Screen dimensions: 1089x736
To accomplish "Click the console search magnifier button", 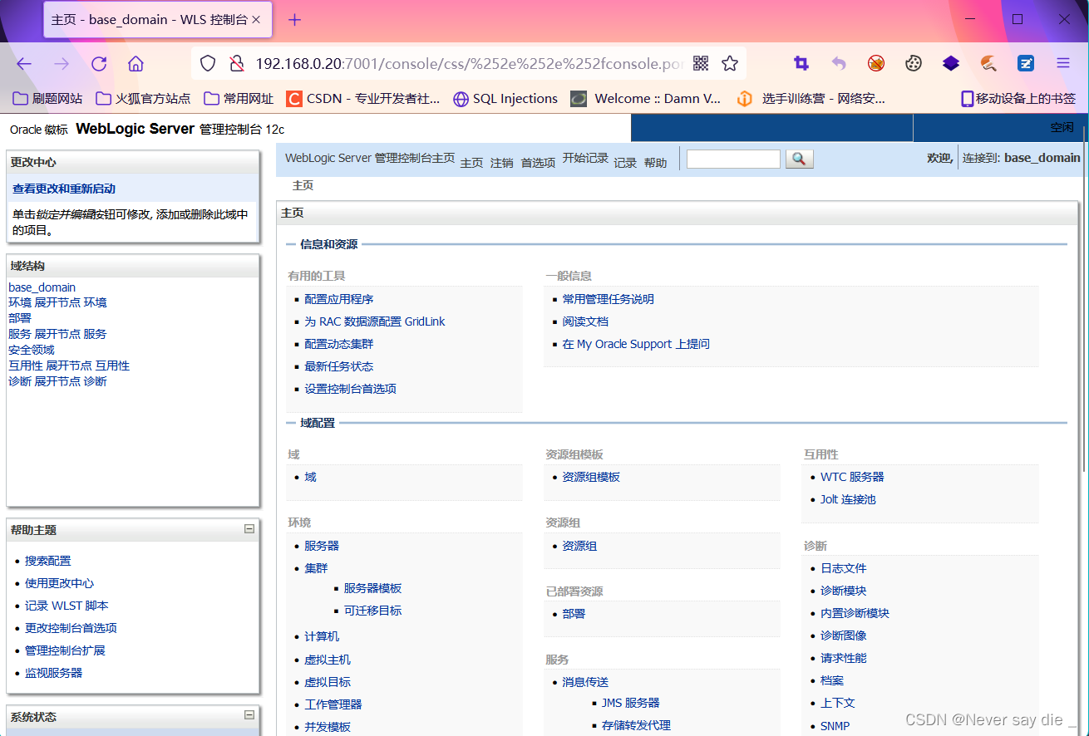I will (x=799, y=159).
